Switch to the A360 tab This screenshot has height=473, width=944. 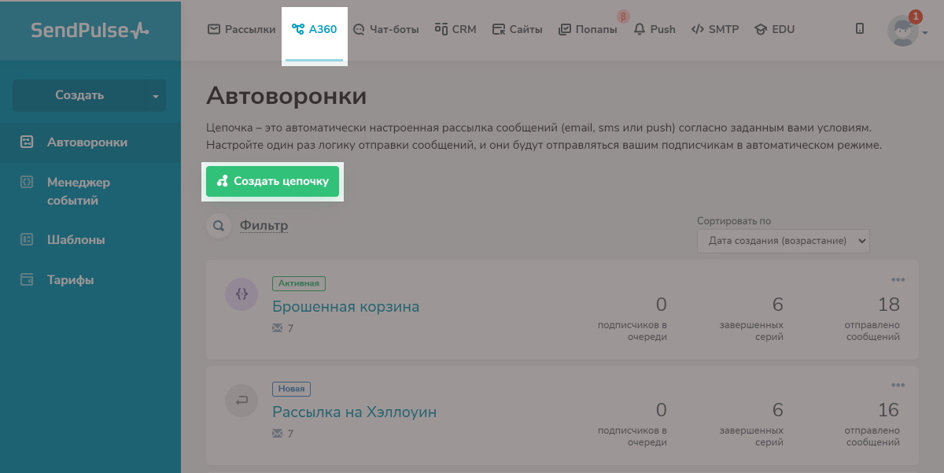(314, 29)
